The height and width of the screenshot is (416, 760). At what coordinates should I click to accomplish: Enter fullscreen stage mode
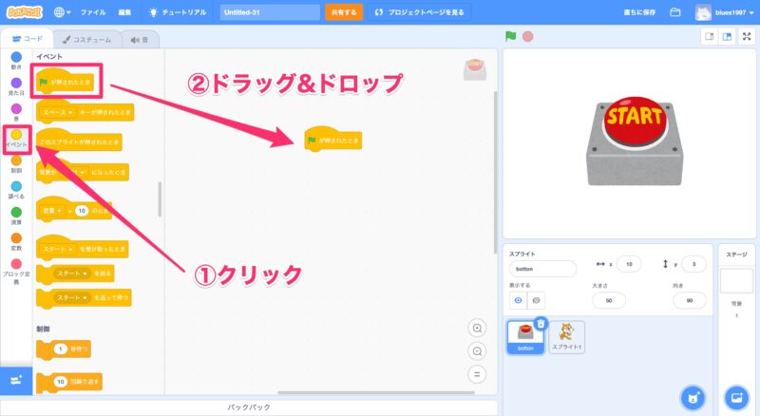pos(746,37)
